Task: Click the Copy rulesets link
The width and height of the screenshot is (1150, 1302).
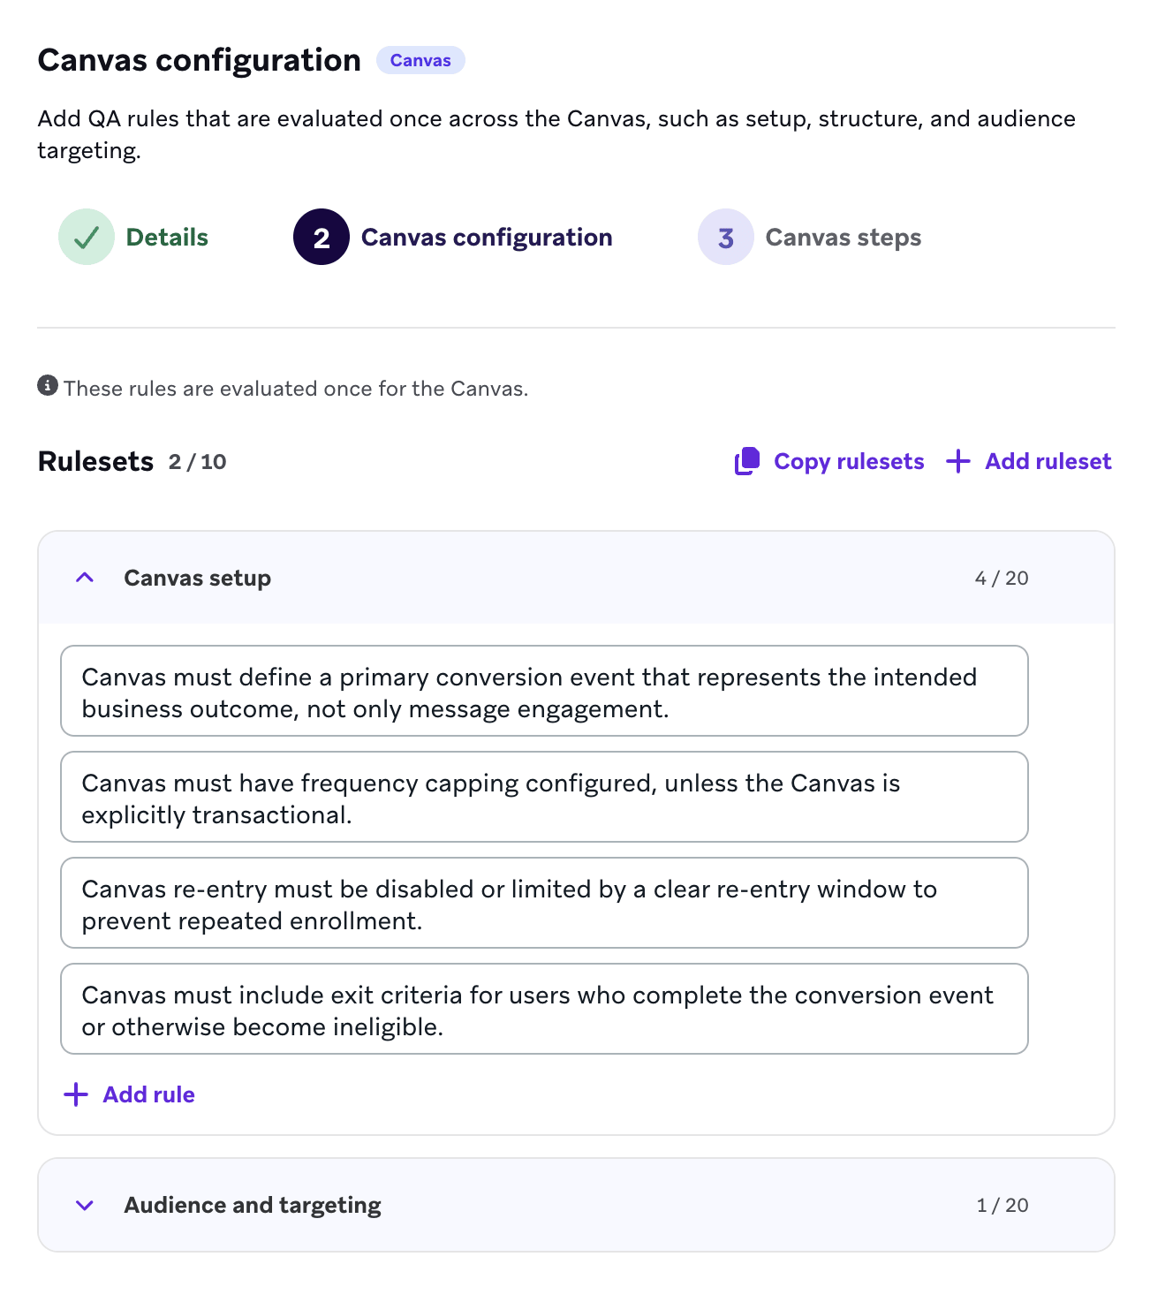Action: (849, 461)
